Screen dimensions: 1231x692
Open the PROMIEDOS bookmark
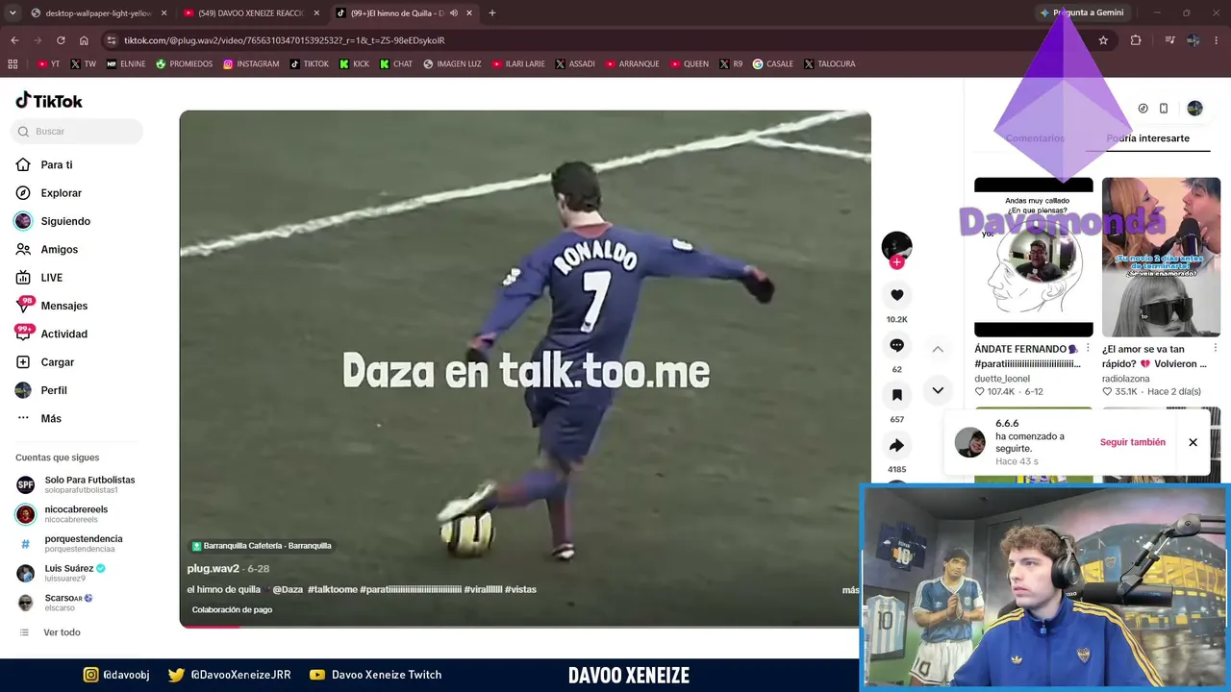pos(184,64)
